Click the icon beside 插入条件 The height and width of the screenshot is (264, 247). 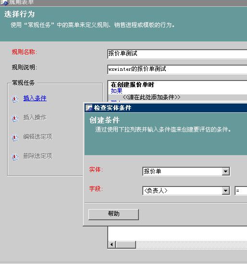pyautogui.click(x=15, y=99)
